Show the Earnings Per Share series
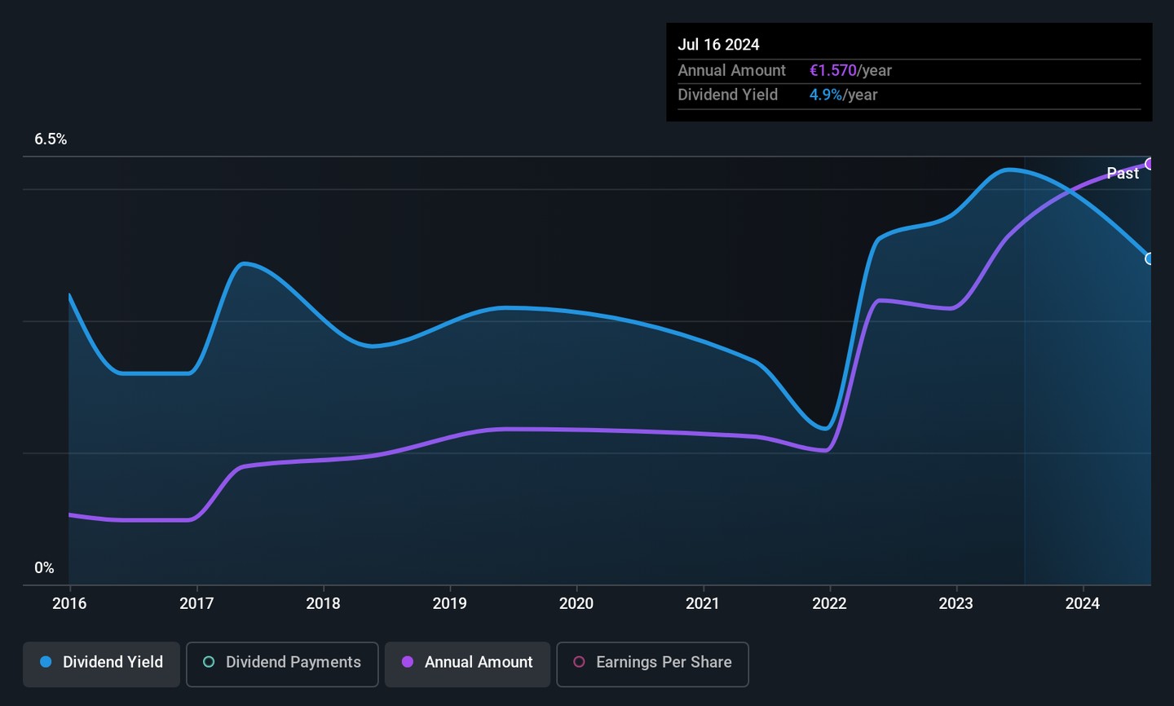Viewport: 1174px width, 706px height. click(652, 663)
